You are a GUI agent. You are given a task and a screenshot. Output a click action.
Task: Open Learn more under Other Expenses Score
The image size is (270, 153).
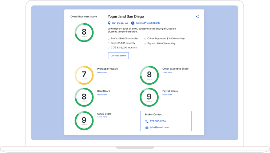click(x=167, y=72)
